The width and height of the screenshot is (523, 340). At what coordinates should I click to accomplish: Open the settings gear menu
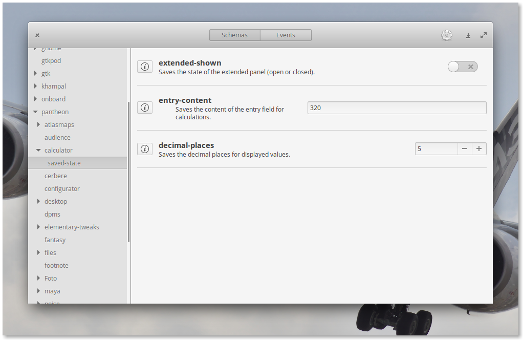coord(447,35)
